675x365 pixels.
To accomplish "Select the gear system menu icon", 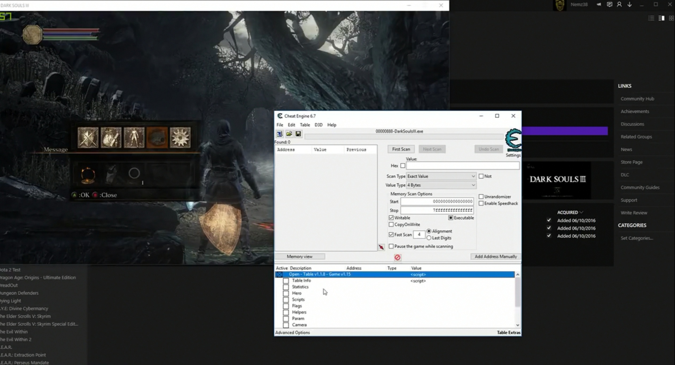I will (180, 137).
